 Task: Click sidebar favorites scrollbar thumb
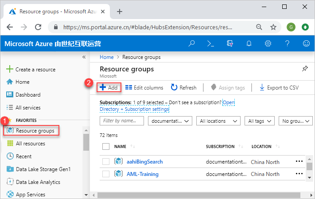point(86,142)
